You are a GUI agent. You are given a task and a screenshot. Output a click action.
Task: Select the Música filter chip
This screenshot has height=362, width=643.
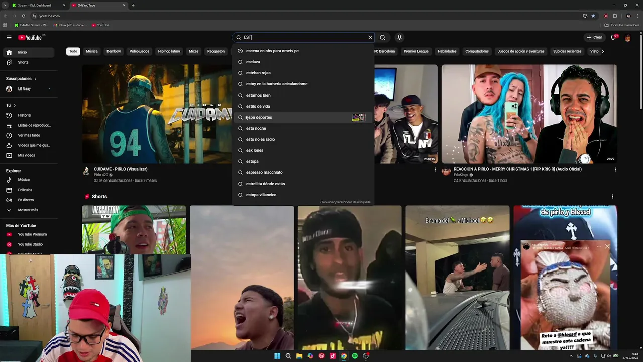click(x=92, y=51)
